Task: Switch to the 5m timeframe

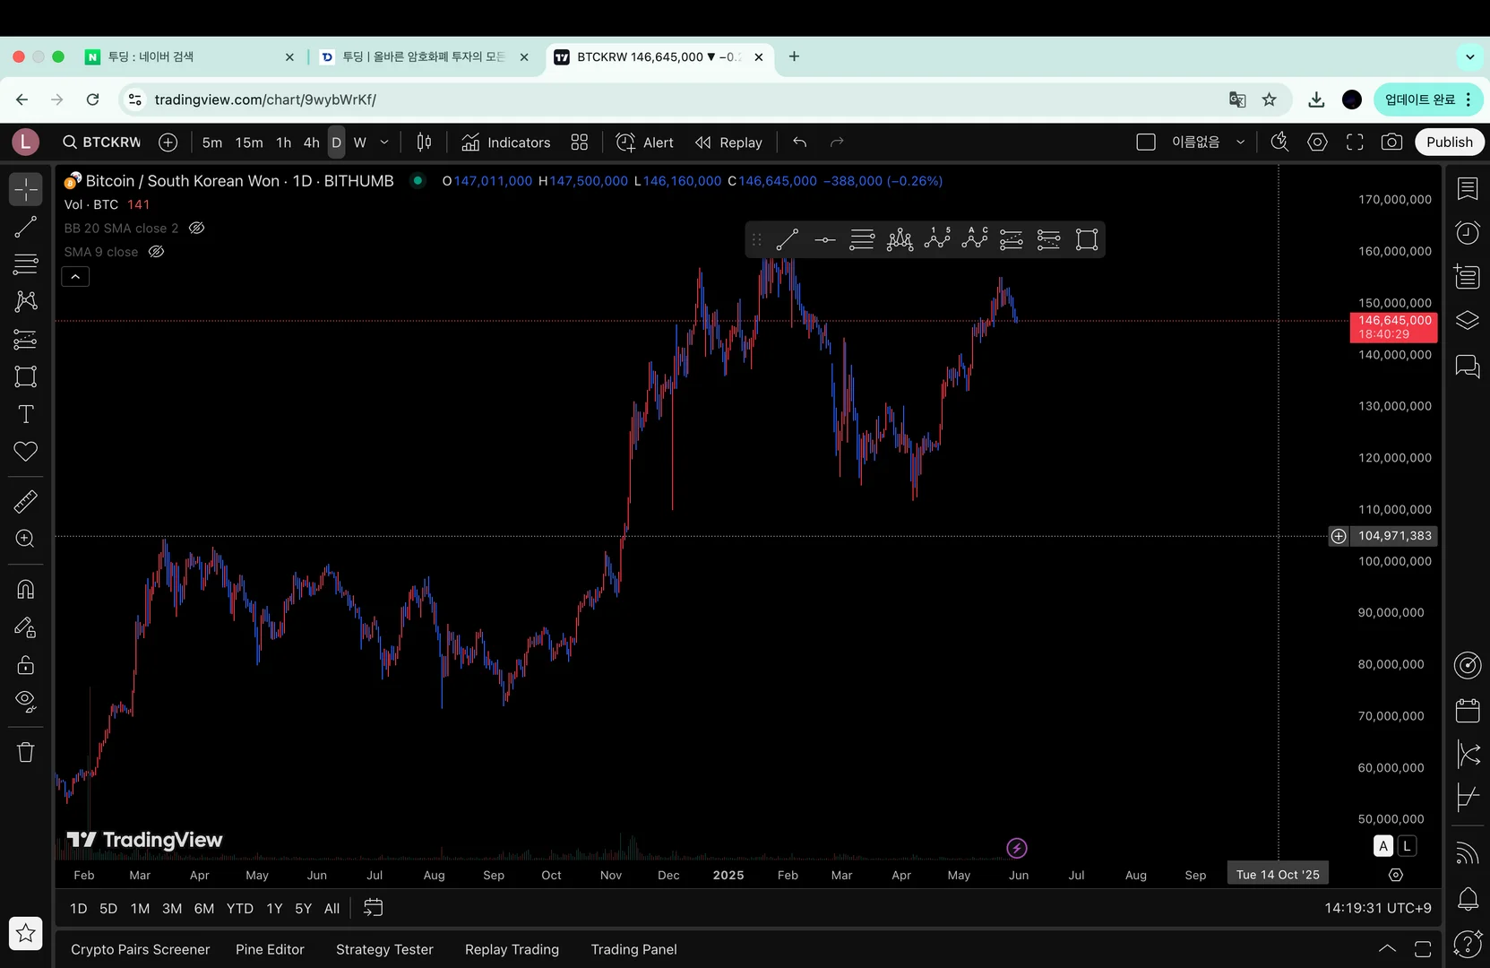Action: (212, 143)
